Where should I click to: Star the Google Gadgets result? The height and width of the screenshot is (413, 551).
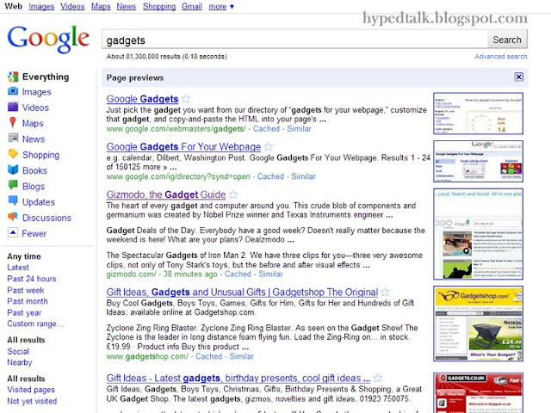tap(186, 99)
